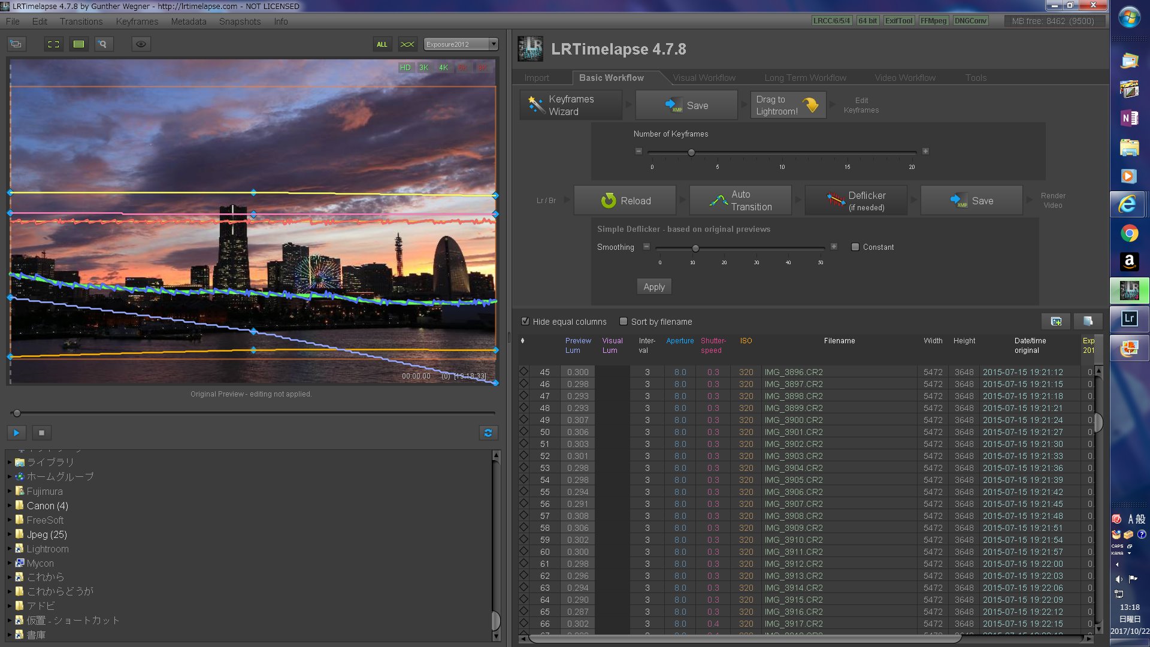The height and width of the screenshot is (647, 1150).
Task: Open OneNote from taskbar
Action: click(1129, 118)
